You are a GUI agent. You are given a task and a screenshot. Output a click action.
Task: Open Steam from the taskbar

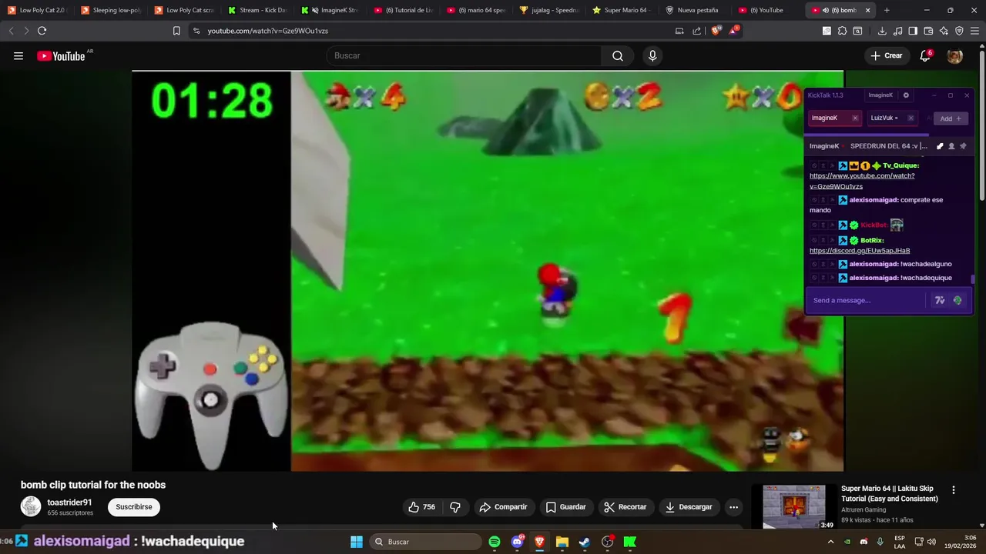click(585, 542)
